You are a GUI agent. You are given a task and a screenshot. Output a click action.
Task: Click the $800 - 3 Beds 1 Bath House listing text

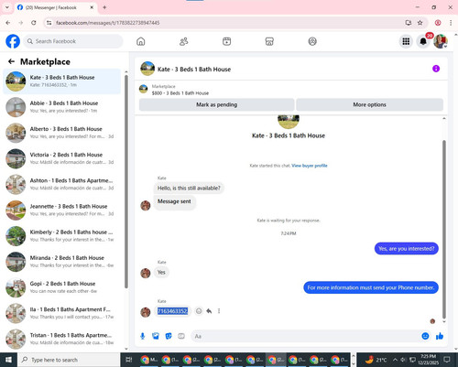[180, 93]
